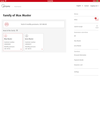The width and height of the screenshot is (100, 134).
Task: Open Max Muster card arrow
Action: tap(21, 49)
